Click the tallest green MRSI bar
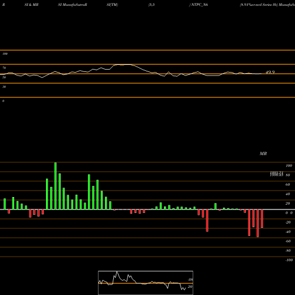The image size is (295, 295). point(55,186)
